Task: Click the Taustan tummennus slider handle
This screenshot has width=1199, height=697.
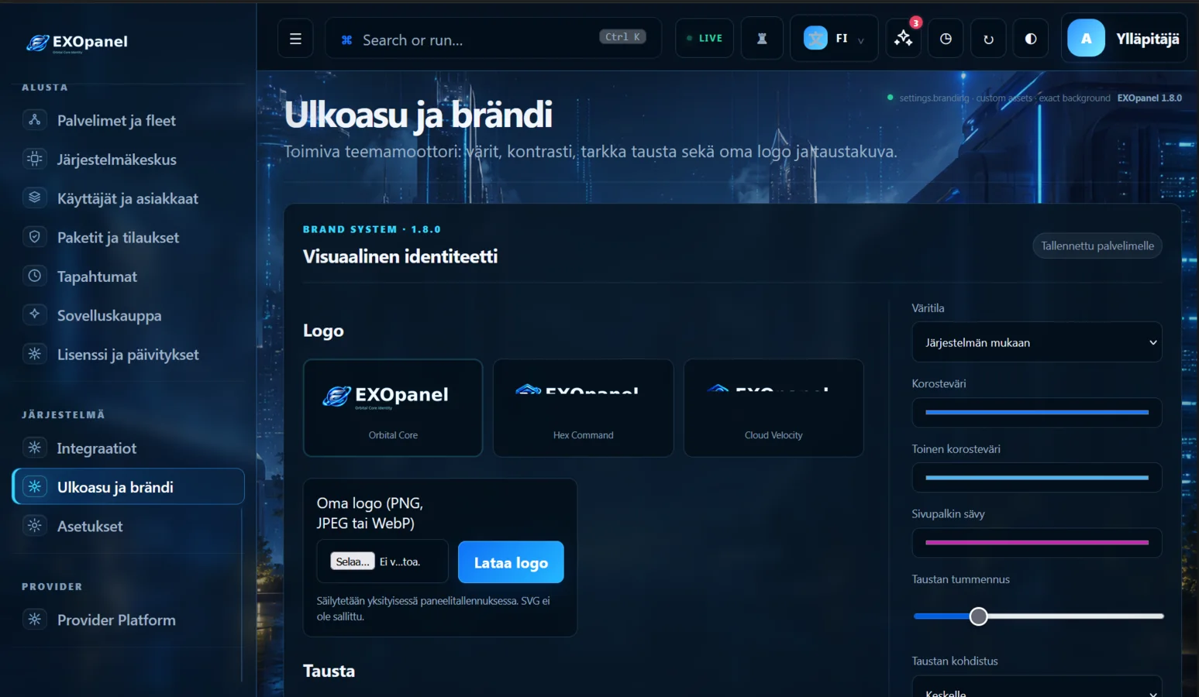Action: click(979, 616)
